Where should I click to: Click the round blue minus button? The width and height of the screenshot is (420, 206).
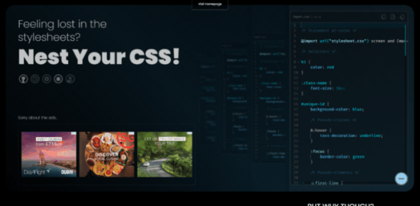[x=401, y=179]
